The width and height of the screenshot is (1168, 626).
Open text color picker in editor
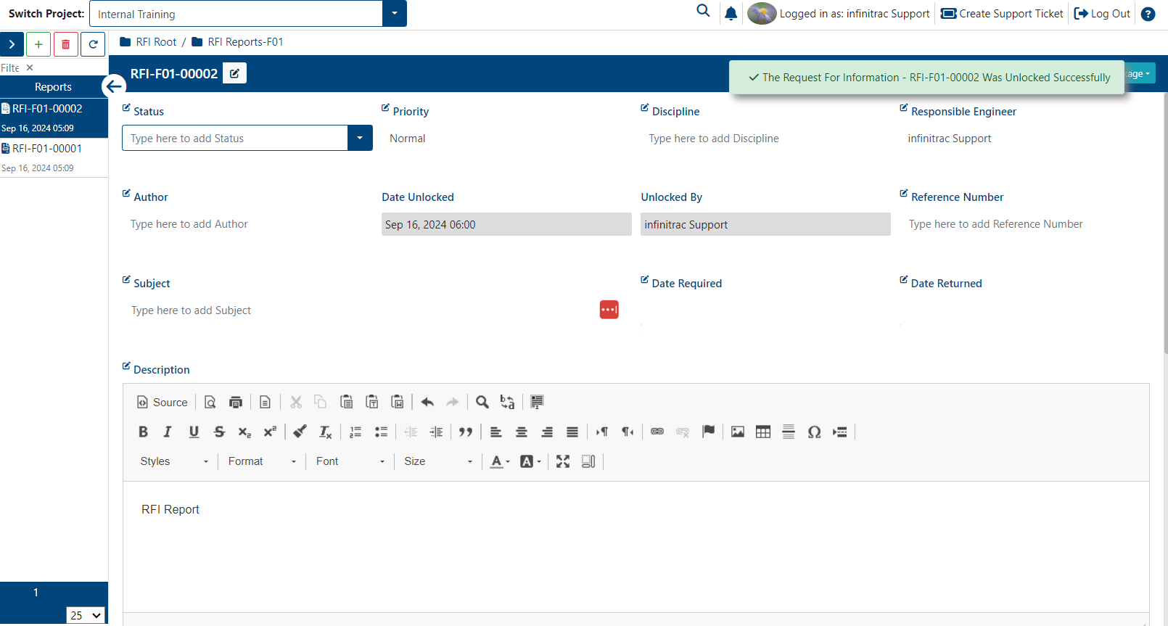(x=500, y=461)
